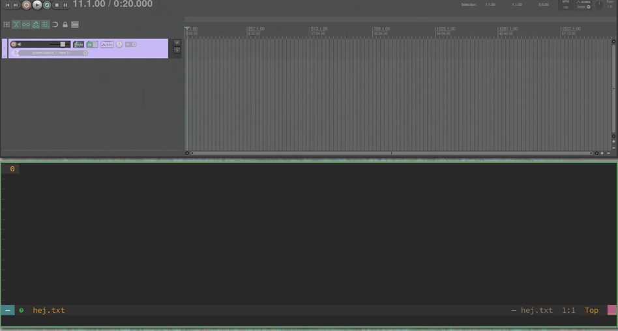Click the speaker monitor icon on track 1
Viewport: 618px width, 331px height.
coord(20,44)
